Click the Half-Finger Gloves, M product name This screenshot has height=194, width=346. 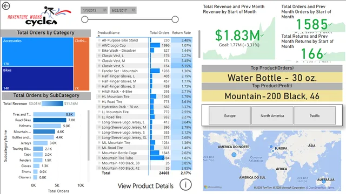coord(119,81)
